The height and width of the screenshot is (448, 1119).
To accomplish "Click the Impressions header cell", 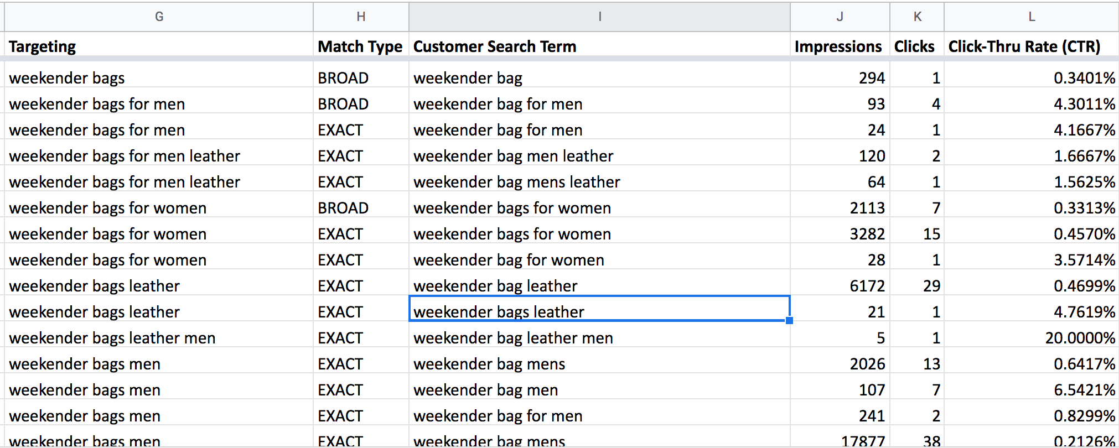I will coord(840,46).
